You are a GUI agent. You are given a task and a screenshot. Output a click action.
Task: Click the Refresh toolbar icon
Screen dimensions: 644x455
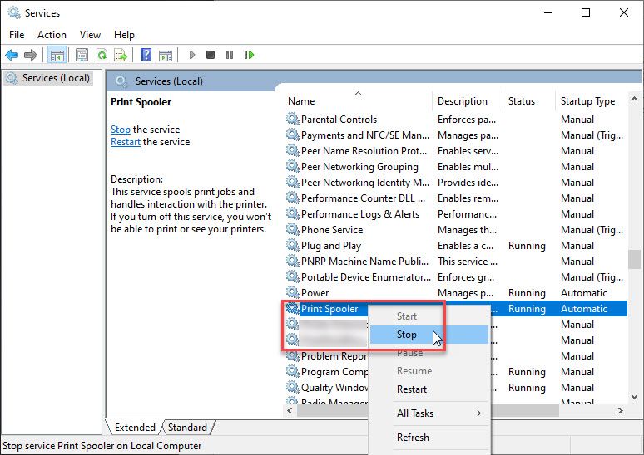[x=102, y=55]
